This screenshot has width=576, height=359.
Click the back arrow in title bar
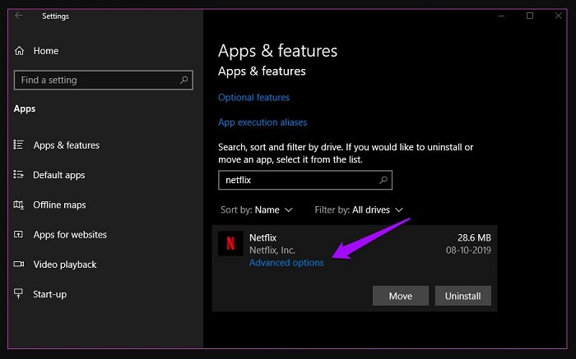point(19,16)
